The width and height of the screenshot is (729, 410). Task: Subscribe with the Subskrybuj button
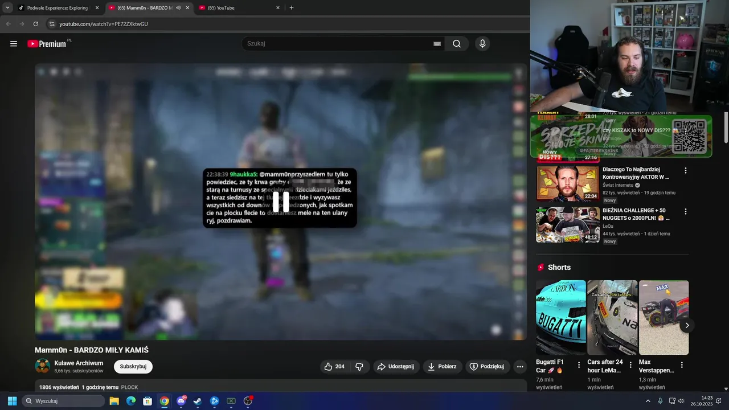[x=133, y=367]
